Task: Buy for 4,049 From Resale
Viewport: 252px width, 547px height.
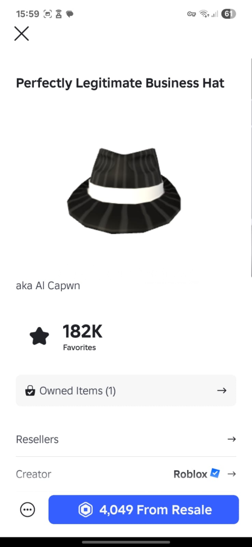Action: 144,510
